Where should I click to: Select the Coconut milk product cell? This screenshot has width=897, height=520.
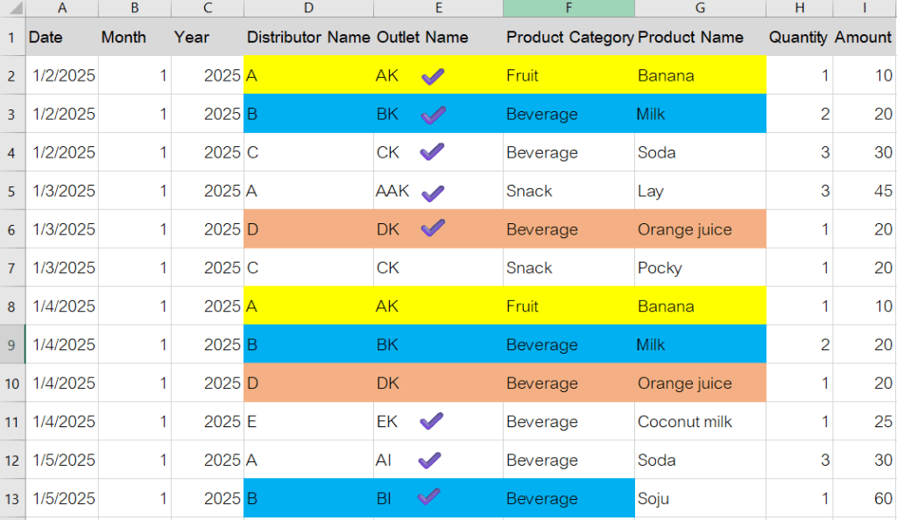pyautogui.click(x=700, y=422)
